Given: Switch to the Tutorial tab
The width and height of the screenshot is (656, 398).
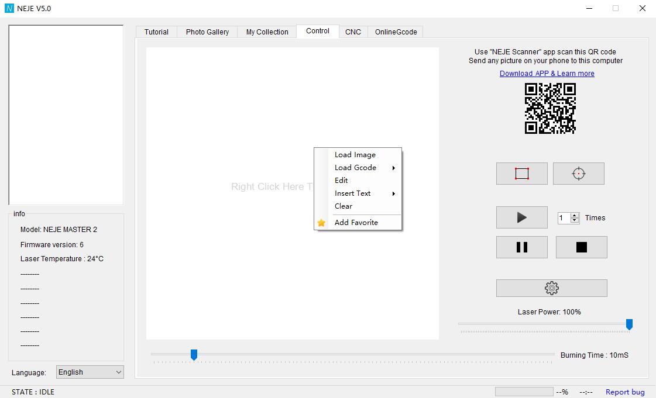Looking at the screenshot, I should click(156, 32).
